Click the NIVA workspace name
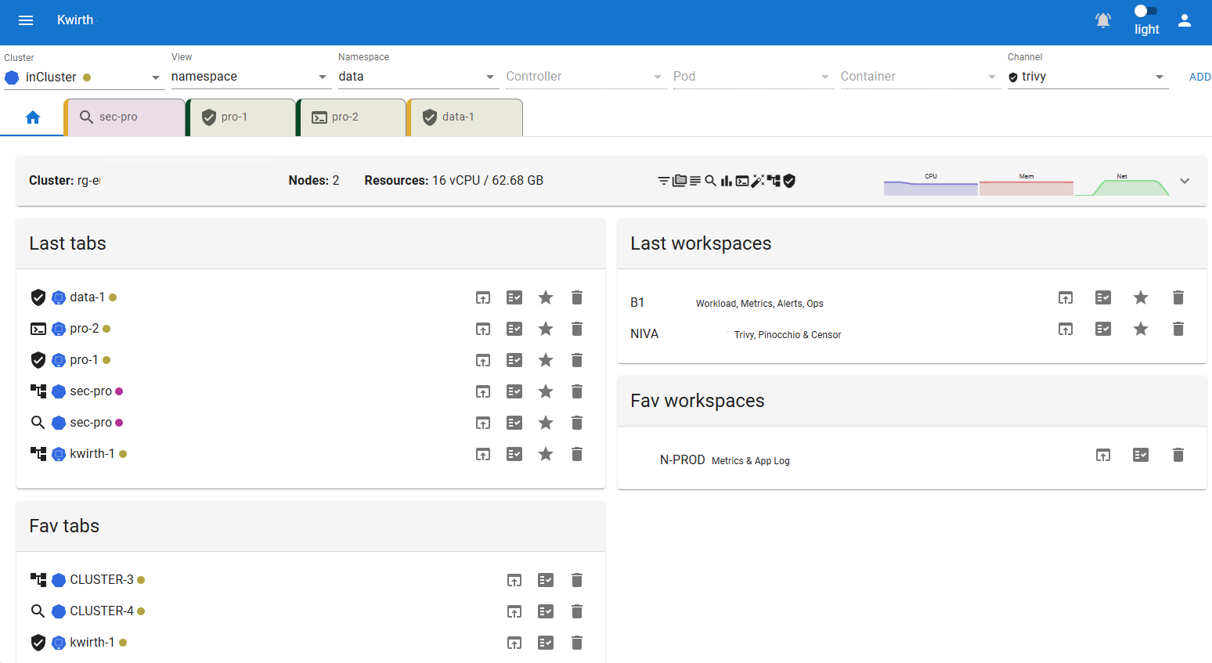Screen dimensions: 1212x663 coord(644,334)
